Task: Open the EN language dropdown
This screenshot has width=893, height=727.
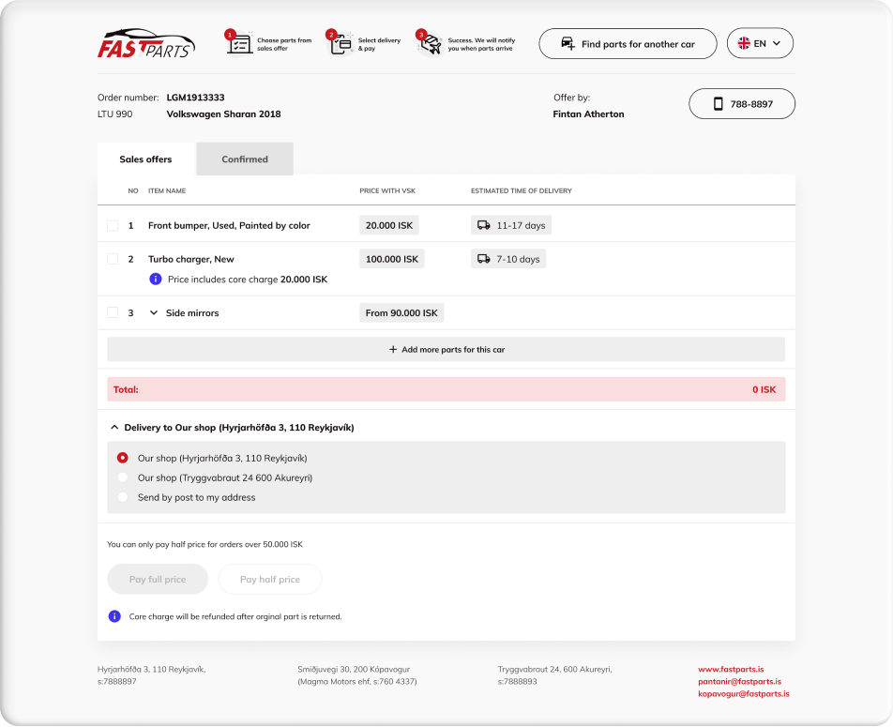Action: (760, 43)
